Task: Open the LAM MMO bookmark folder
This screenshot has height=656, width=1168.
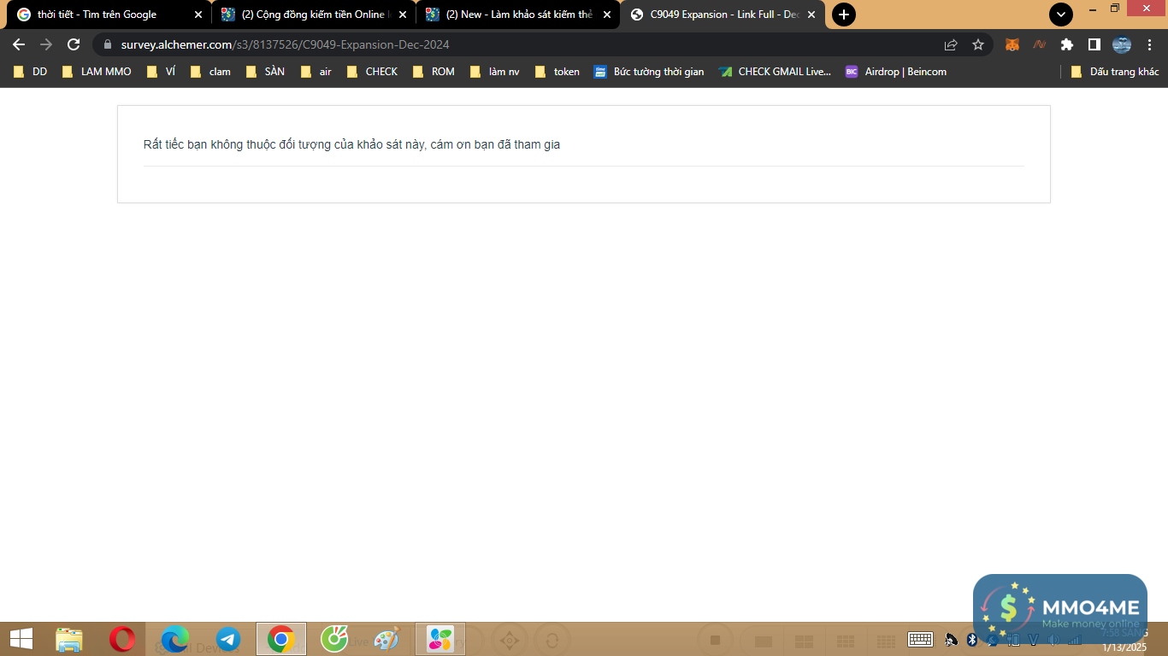Action: tap(97, 72)
